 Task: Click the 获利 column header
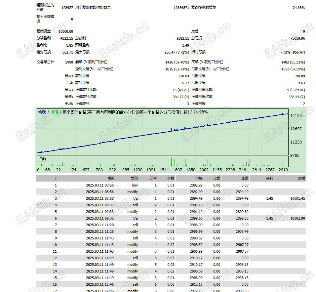pyautogui.click(x=269, y=178)
